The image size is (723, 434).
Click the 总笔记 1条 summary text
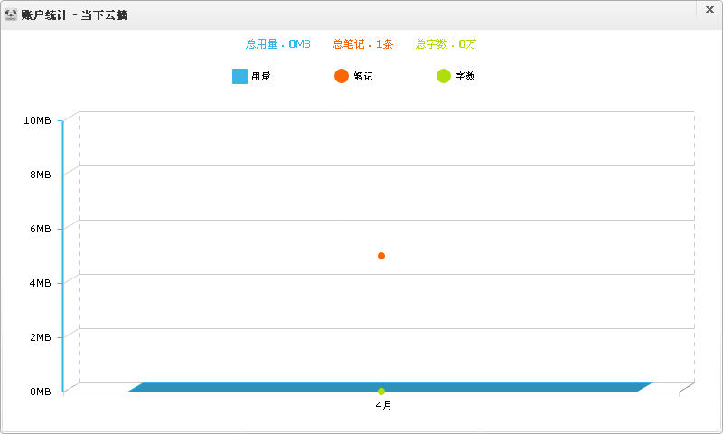click(x=363, y=43)
